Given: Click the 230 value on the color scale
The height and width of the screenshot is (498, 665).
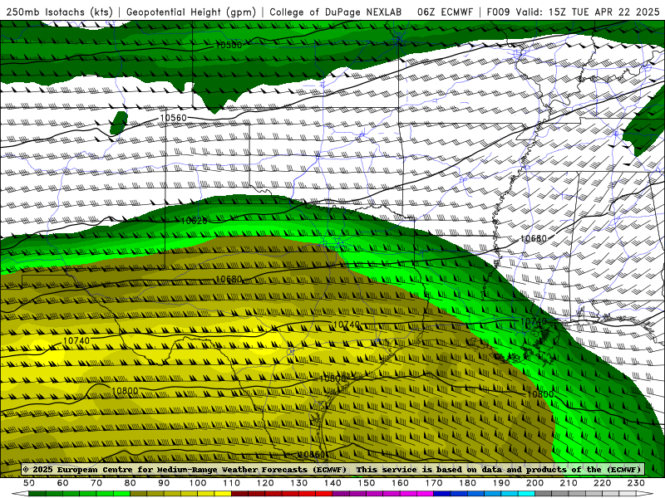Looking at the screenshot, I should pyautogui.click(x=636, y=483).
